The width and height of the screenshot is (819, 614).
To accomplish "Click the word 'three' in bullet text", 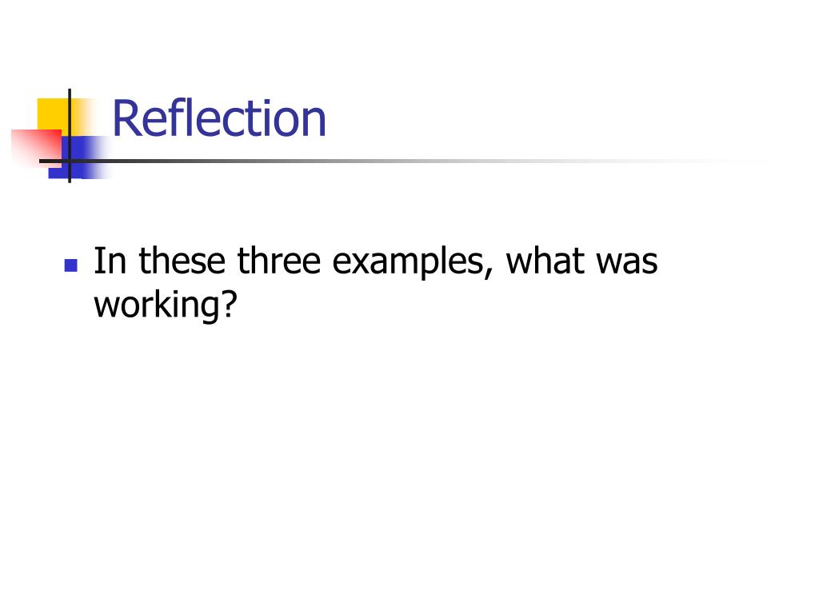I will pyautogui.click(x=278, y=260).
